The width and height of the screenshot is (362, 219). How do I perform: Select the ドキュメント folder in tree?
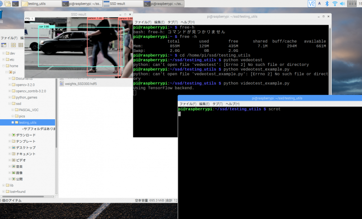coord(26,154)
